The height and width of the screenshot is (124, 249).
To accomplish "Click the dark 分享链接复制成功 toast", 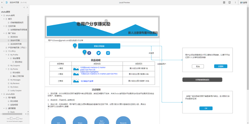I will pyautogui.click(x=202, y=80).
